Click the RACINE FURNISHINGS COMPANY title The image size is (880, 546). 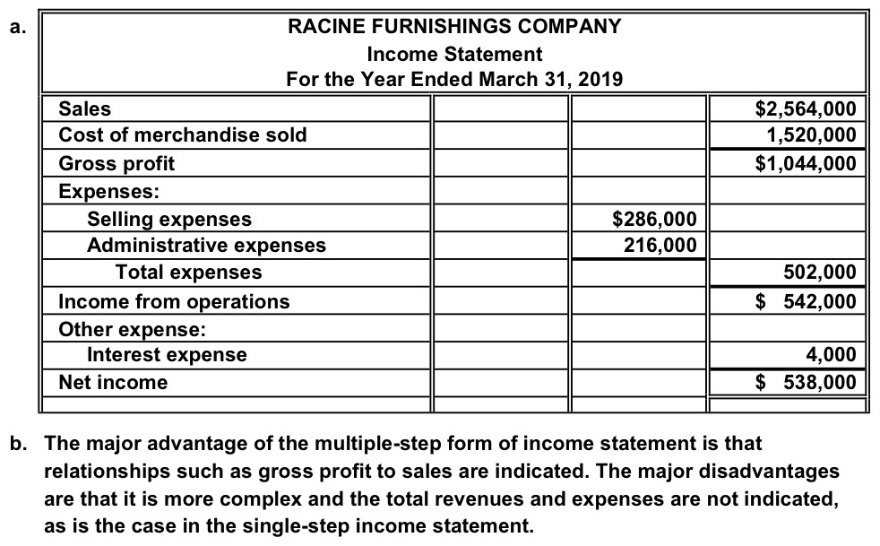pos(454,26)
